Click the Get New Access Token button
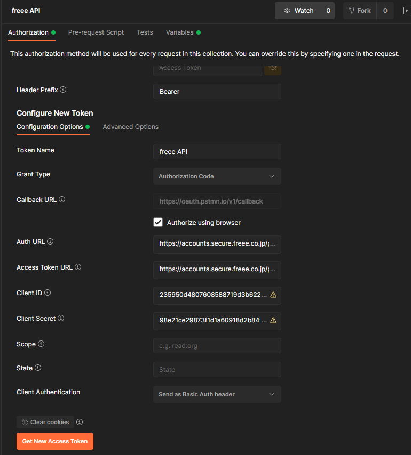The height and width of the screenshot is (455, 411). coord(55,441)
